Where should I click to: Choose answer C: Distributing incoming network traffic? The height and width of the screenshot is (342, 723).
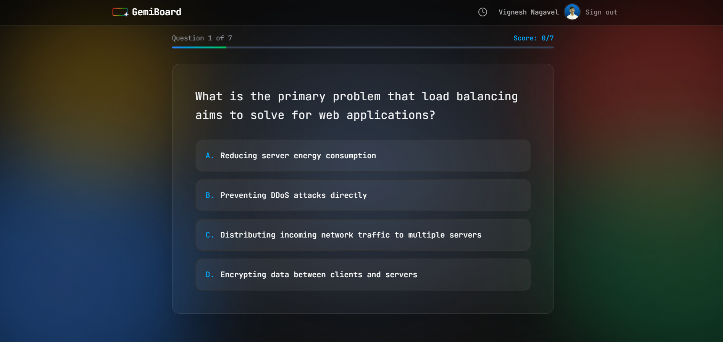pyautogui.click(x=363, y=235)
